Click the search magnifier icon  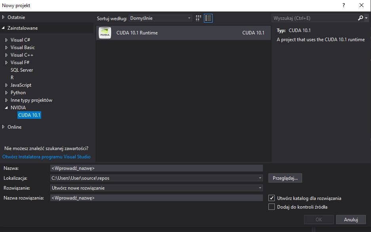click(x=360, y=18)
